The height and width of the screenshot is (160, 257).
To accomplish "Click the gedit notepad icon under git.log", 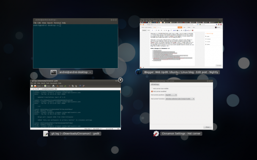I will [x=46, y=133].
